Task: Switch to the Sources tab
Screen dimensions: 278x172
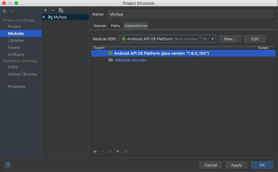Action: (100, 26)
